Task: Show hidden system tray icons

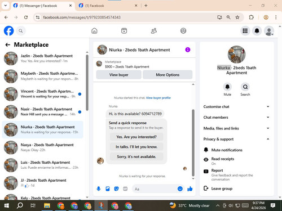Action: tap(218, 205)
